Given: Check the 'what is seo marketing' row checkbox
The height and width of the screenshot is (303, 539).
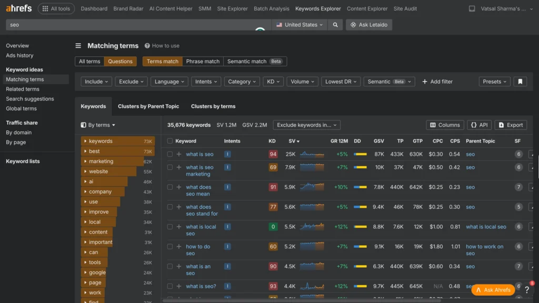Looking at the screenshot, I should (170, 167).
